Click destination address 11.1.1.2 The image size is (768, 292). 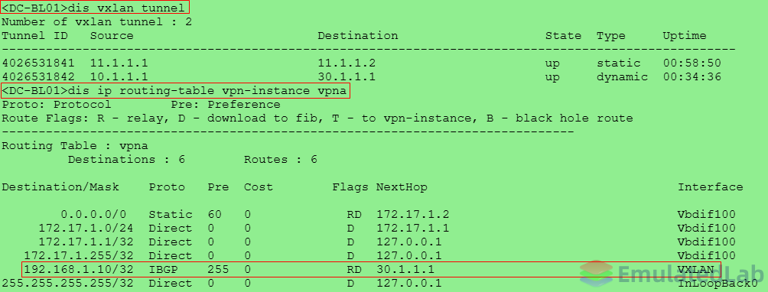pyautogui.click(x=347, y=63)
